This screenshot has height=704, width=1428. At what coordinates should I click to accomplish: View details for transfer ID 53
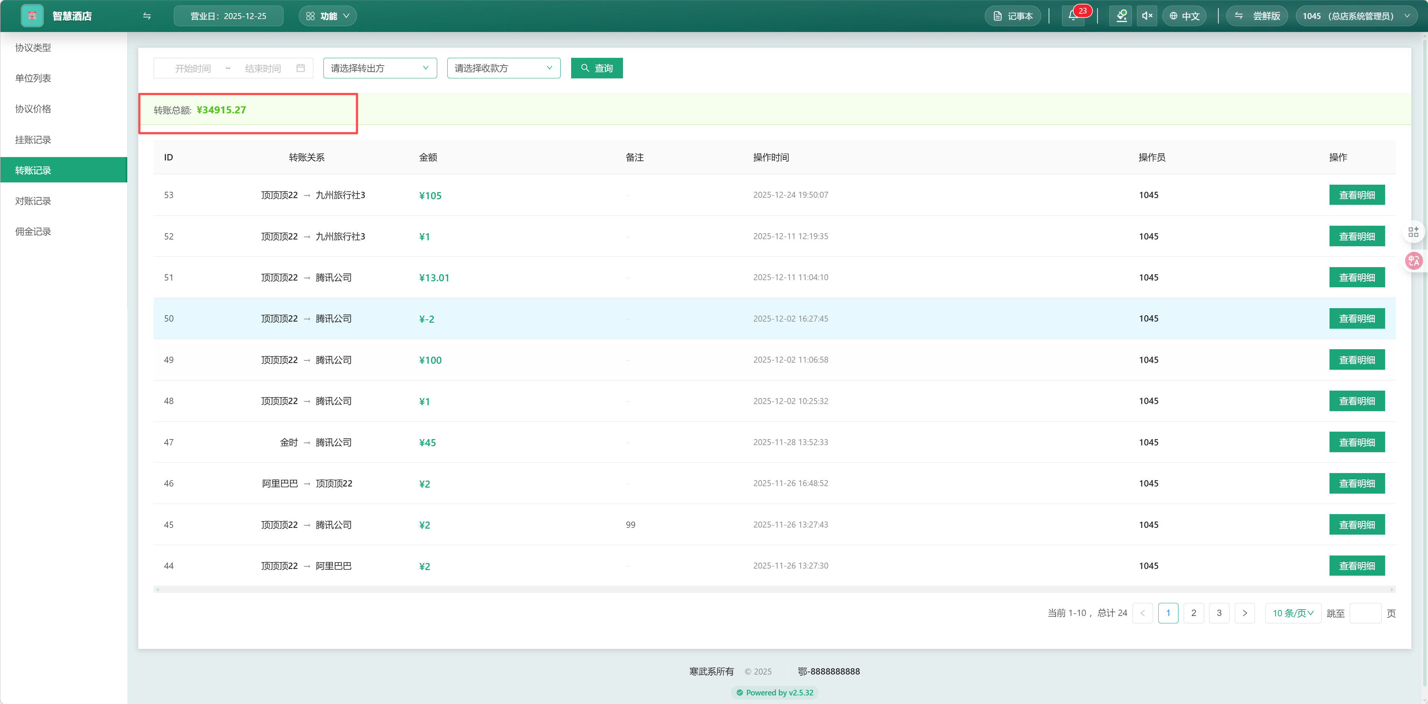click(x=1356, y=195)
